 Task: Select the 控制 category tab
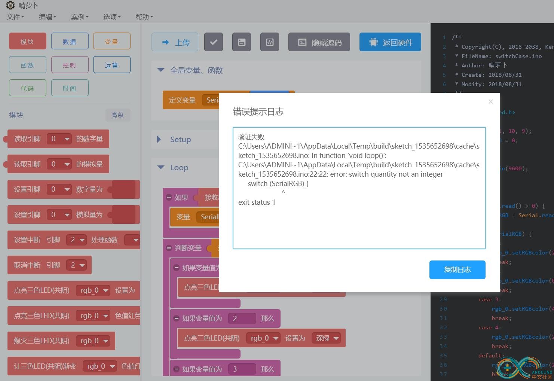point(70,65)
